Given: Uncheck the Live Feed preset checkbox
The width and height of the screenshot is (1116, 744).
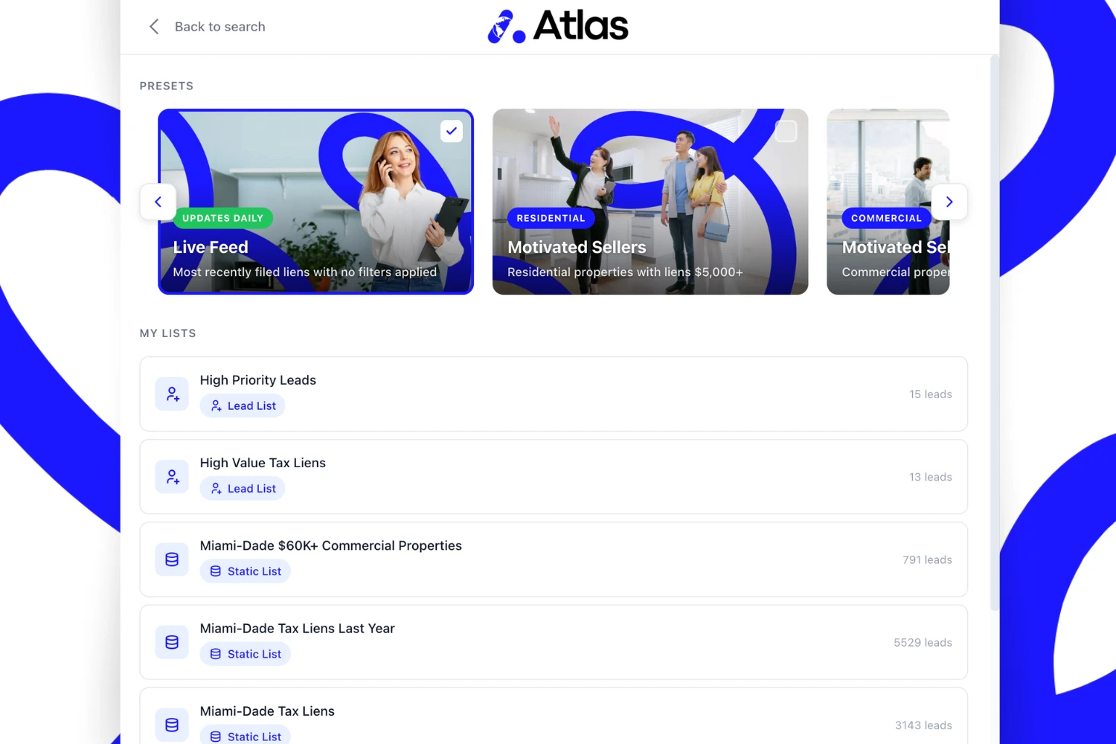Looking at the screenshot, I should (451, 131).
